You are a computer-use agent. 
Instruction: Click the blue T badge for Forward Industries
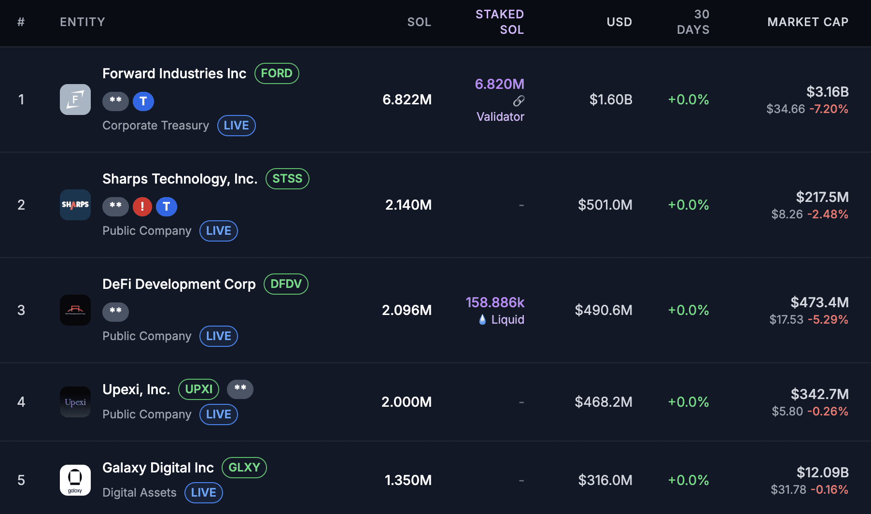click(143, 101)
